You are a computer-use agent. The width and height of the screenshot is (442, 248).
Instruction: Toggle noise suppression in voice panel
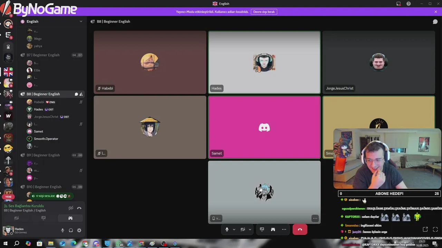(x=71, y=208)
